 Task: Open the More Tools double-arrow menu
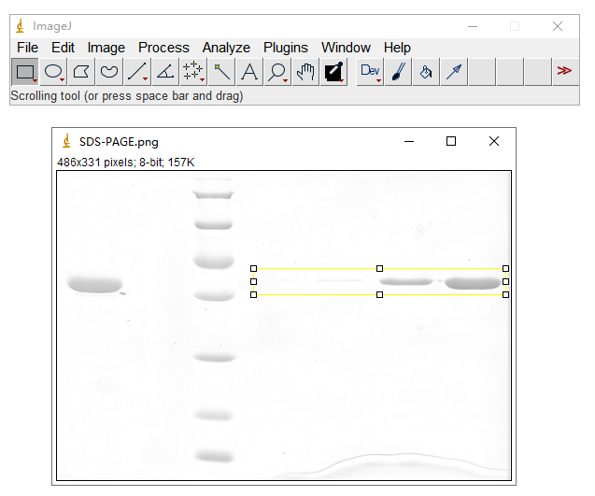click(564, 71)
